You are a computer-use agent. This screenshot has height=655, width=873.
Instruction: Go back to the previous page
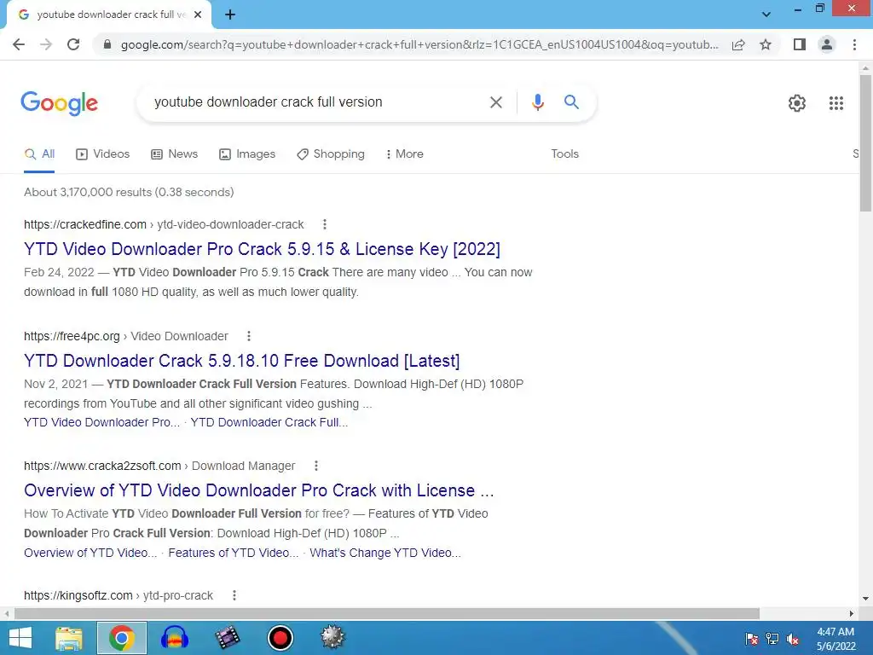[x=19, y=44]
